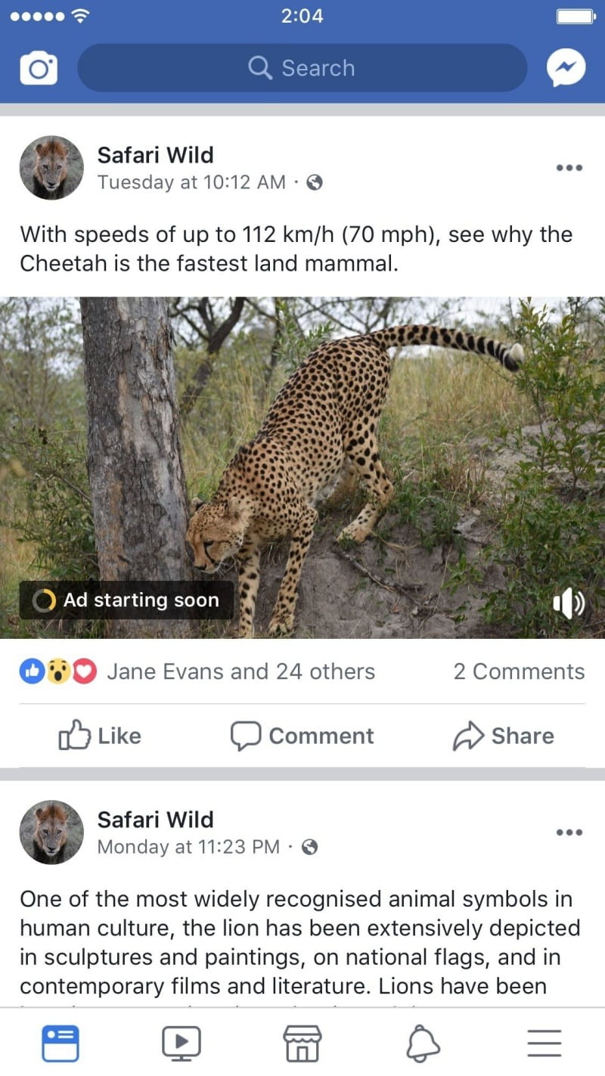Tap the Search field
The height and width of the screenshot is (1076, 605).
pos(302,68)
